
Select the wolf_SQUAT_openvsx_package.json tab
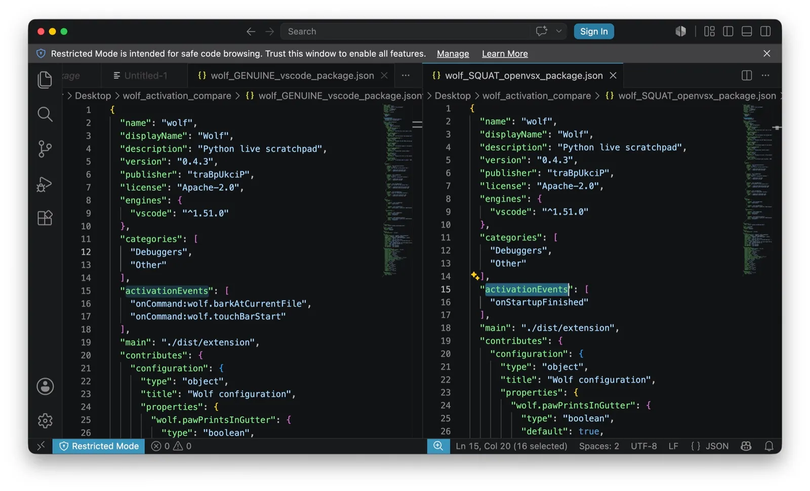point(523,75)
